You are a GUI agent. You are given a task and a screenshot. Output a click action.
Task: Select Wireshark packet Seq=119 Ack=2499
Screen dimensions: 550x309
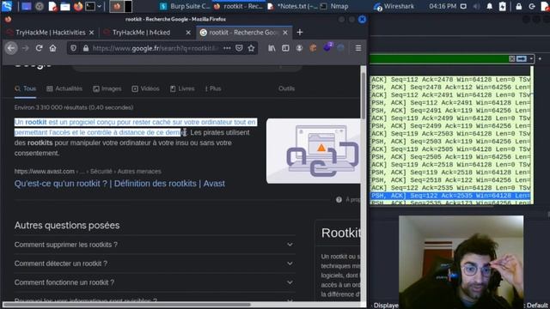click(x=450, y=118)
